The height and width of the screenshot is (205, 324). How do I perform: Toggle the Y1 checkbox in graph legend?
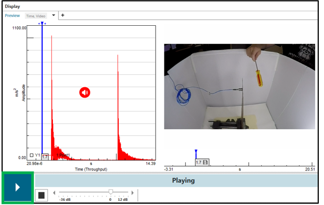[x=31, y=155]
